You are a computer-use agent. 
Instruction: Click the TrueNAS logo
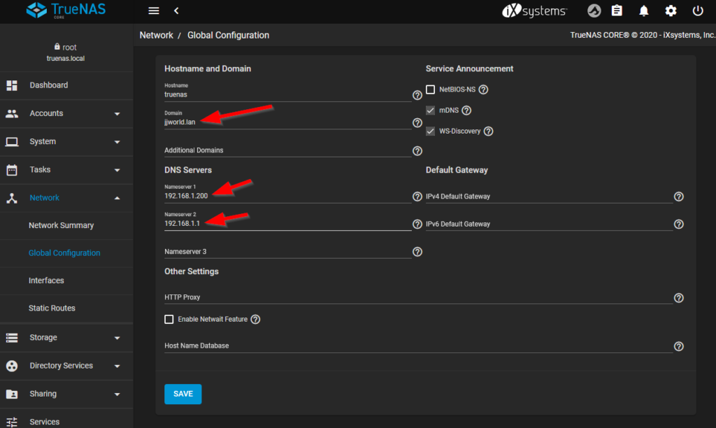click(x=66, y=10)
